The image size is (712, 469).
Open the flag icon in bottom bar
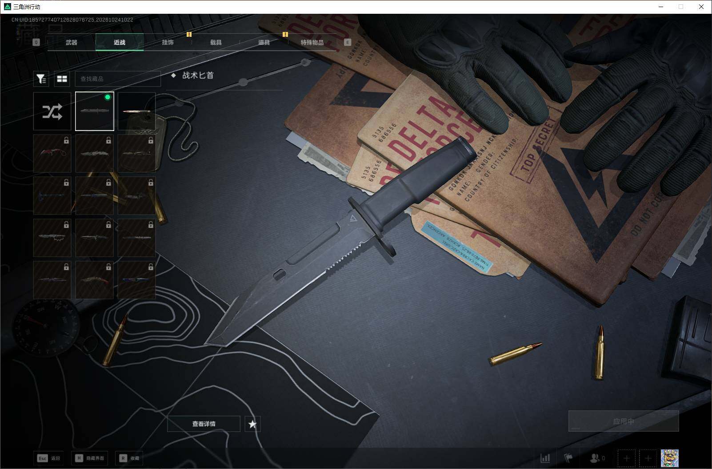(568, 458)
